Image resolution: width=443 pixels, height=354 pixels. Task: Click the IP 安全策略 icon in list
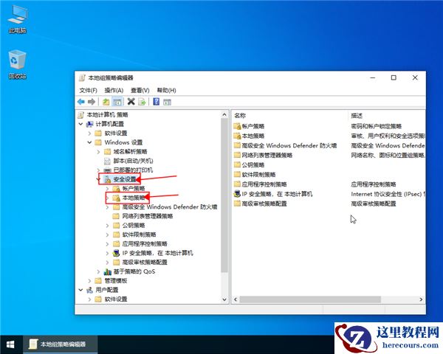(x=237, y=194)
